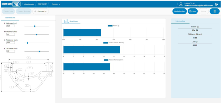Click the Product Infos button
The height and width of the screenshot is (104, 222).
[x=8, y=11]
